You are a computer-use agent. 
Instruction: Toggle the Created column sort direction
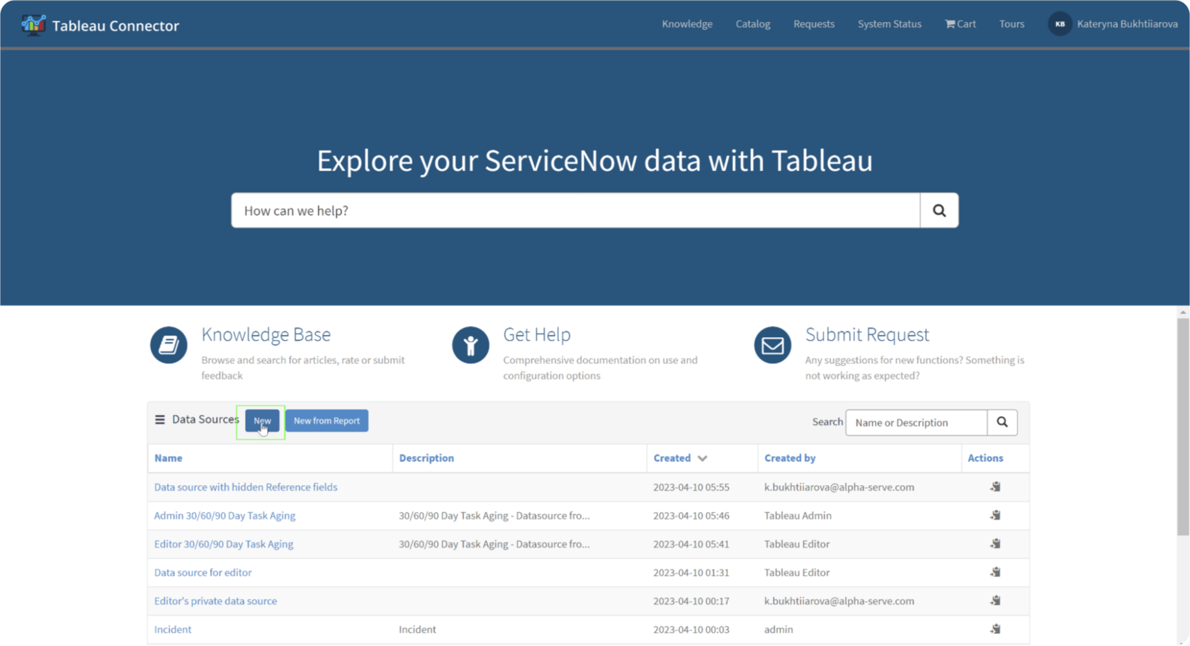pos(702,458)
